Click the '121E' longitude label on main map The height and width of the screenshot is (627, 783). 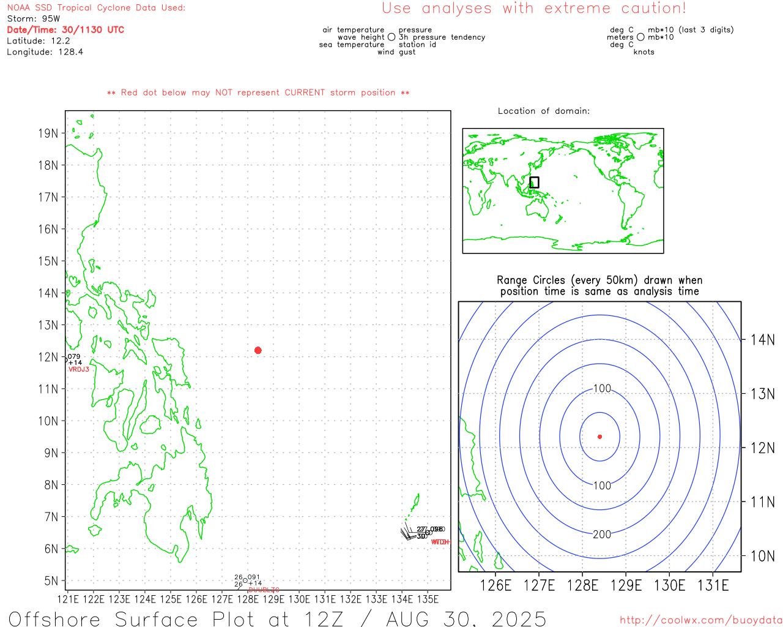tap(68, 599)
